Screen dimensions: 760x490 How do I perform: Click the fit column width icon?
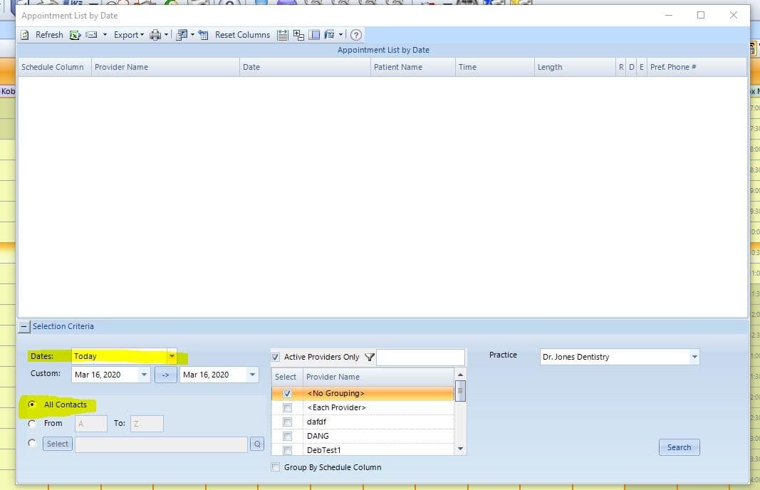coord(283,35)
